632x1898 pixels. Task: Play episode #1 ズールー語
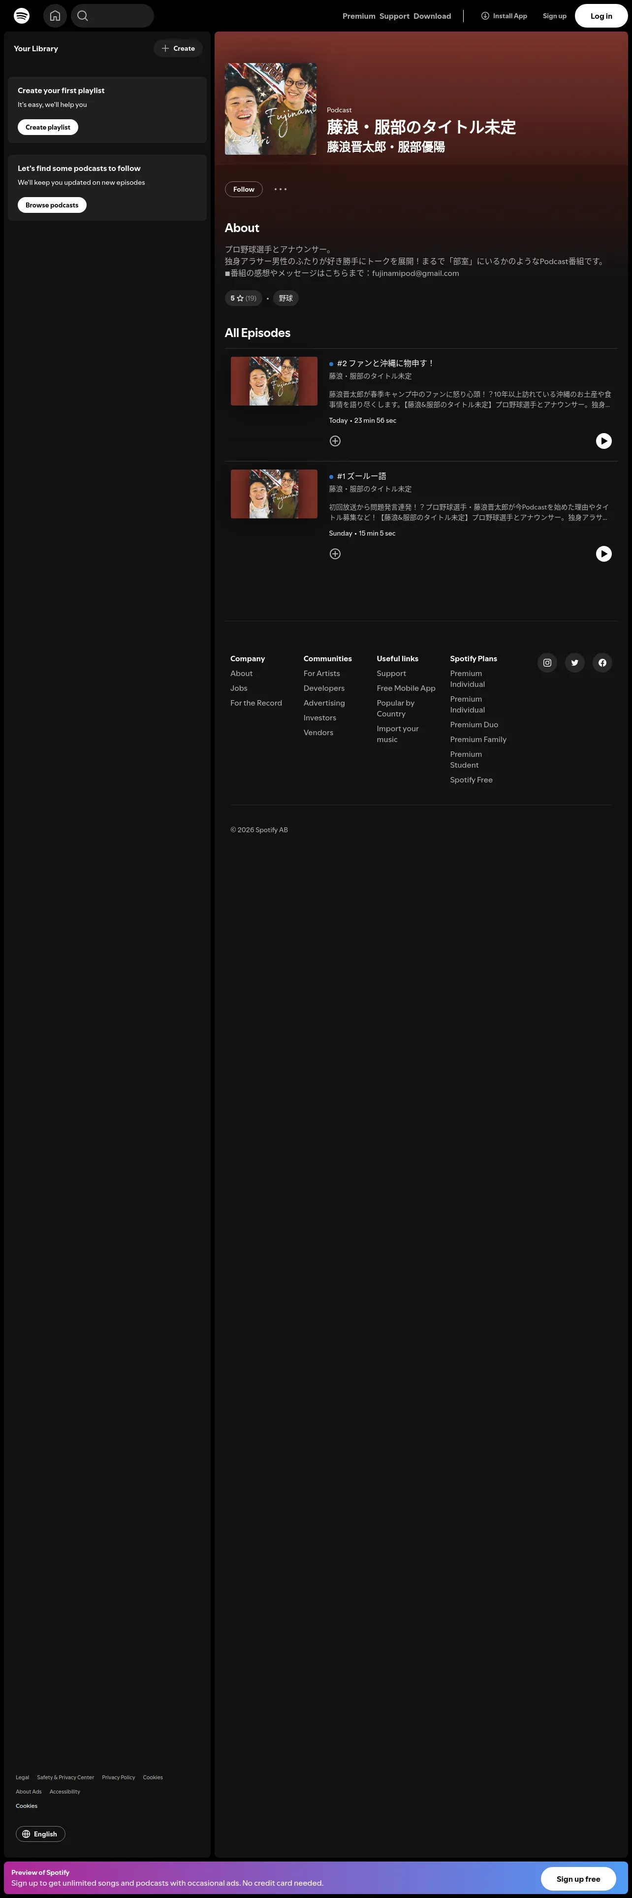click(x=604, y=553)
